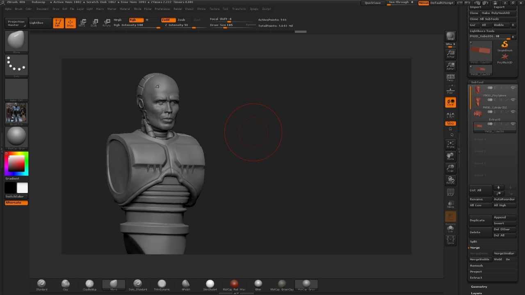Open the Stroke menu
The width and height of the screenshot is (525, 295).
pyautogui.click(x=201, y=9)
